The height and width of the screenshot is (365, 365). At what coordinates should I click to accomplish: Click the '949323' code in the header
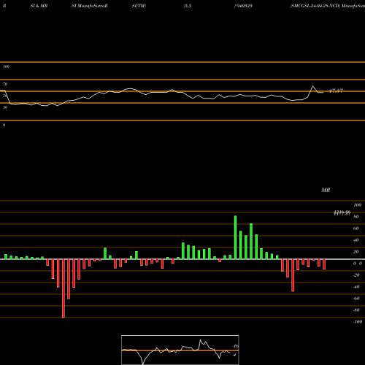[x=244, y=6]
